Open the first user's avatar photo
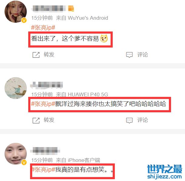This screenshot has height=181, width=185. point(15,12)
